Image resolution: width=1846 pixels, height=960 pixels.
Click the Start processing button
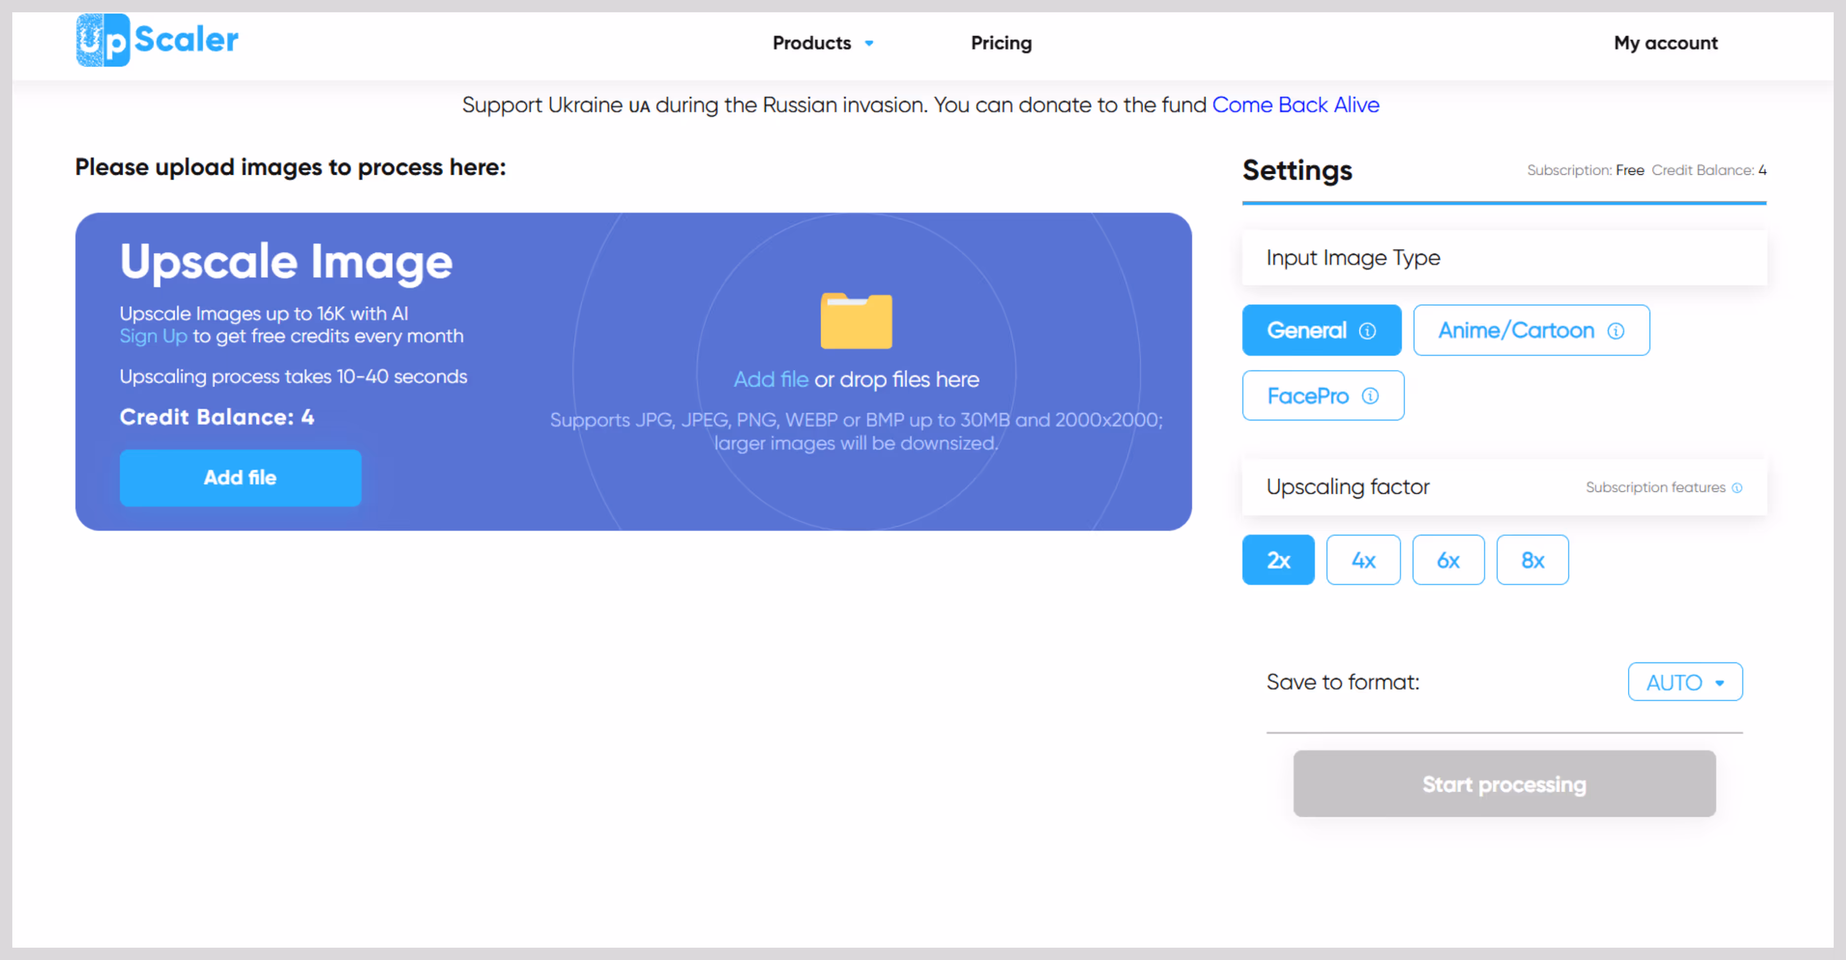pos(1504,784)
